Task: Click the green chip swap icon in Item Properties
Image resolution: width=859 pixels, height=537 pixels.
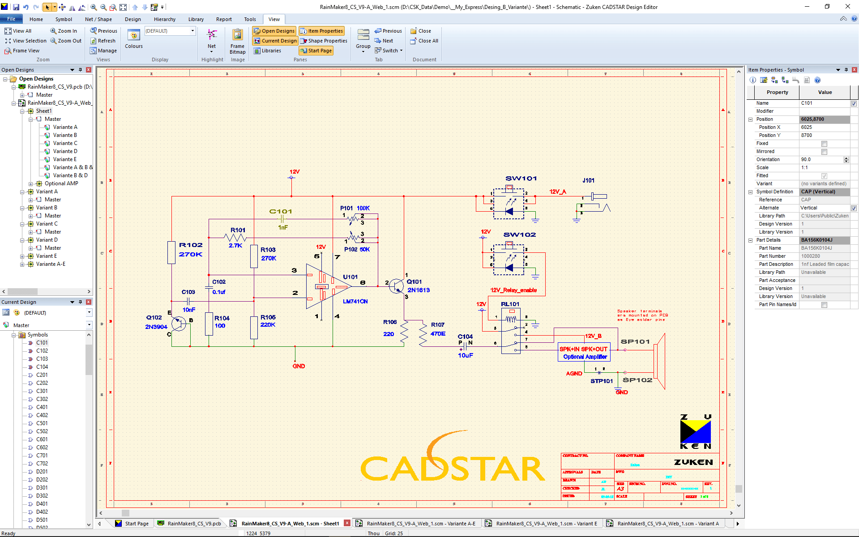Action: point(785,80)
